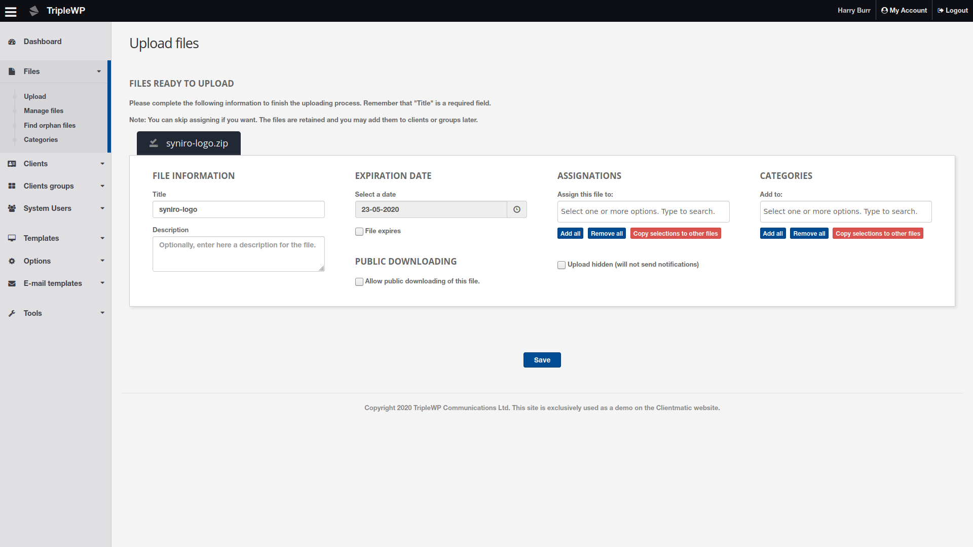This screenshot has height=547, width=973.
Task: Click the Save button
Action: coord(542,360)
